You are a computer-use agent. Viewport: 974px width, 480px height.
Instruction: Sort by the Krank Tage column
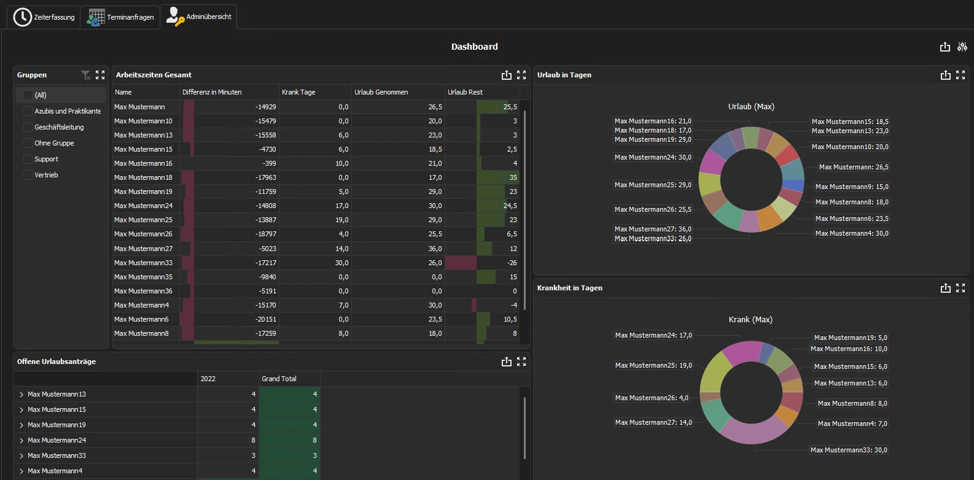coord(315,92)
